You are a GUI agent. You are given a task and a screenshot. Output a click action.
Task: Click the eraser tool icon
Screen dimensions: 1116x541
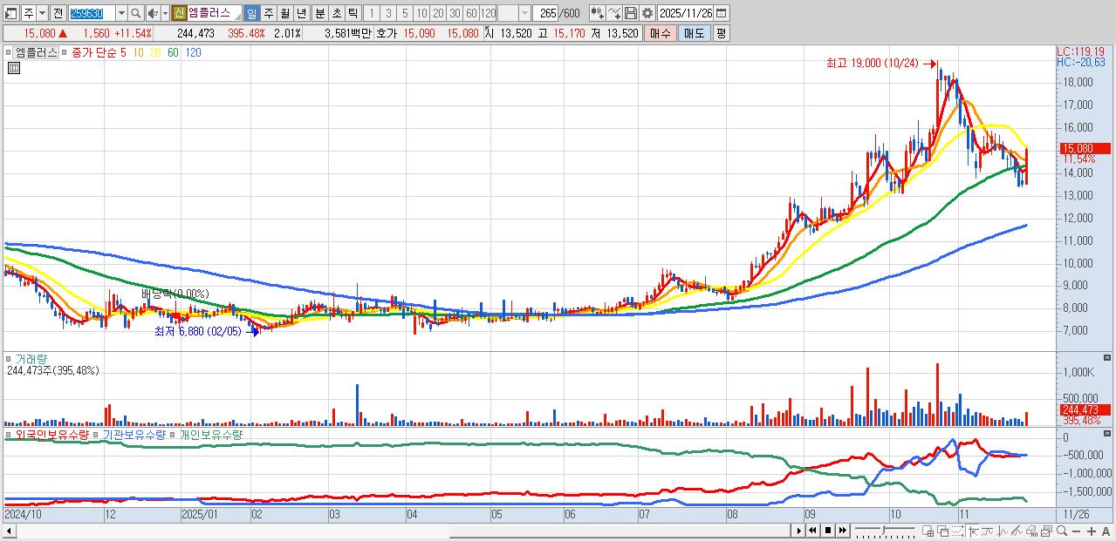tap(1031, 531)
